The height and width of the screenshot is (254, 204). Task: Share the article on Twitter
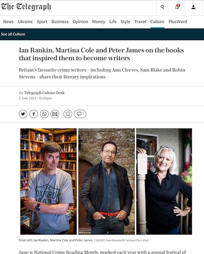23,114
